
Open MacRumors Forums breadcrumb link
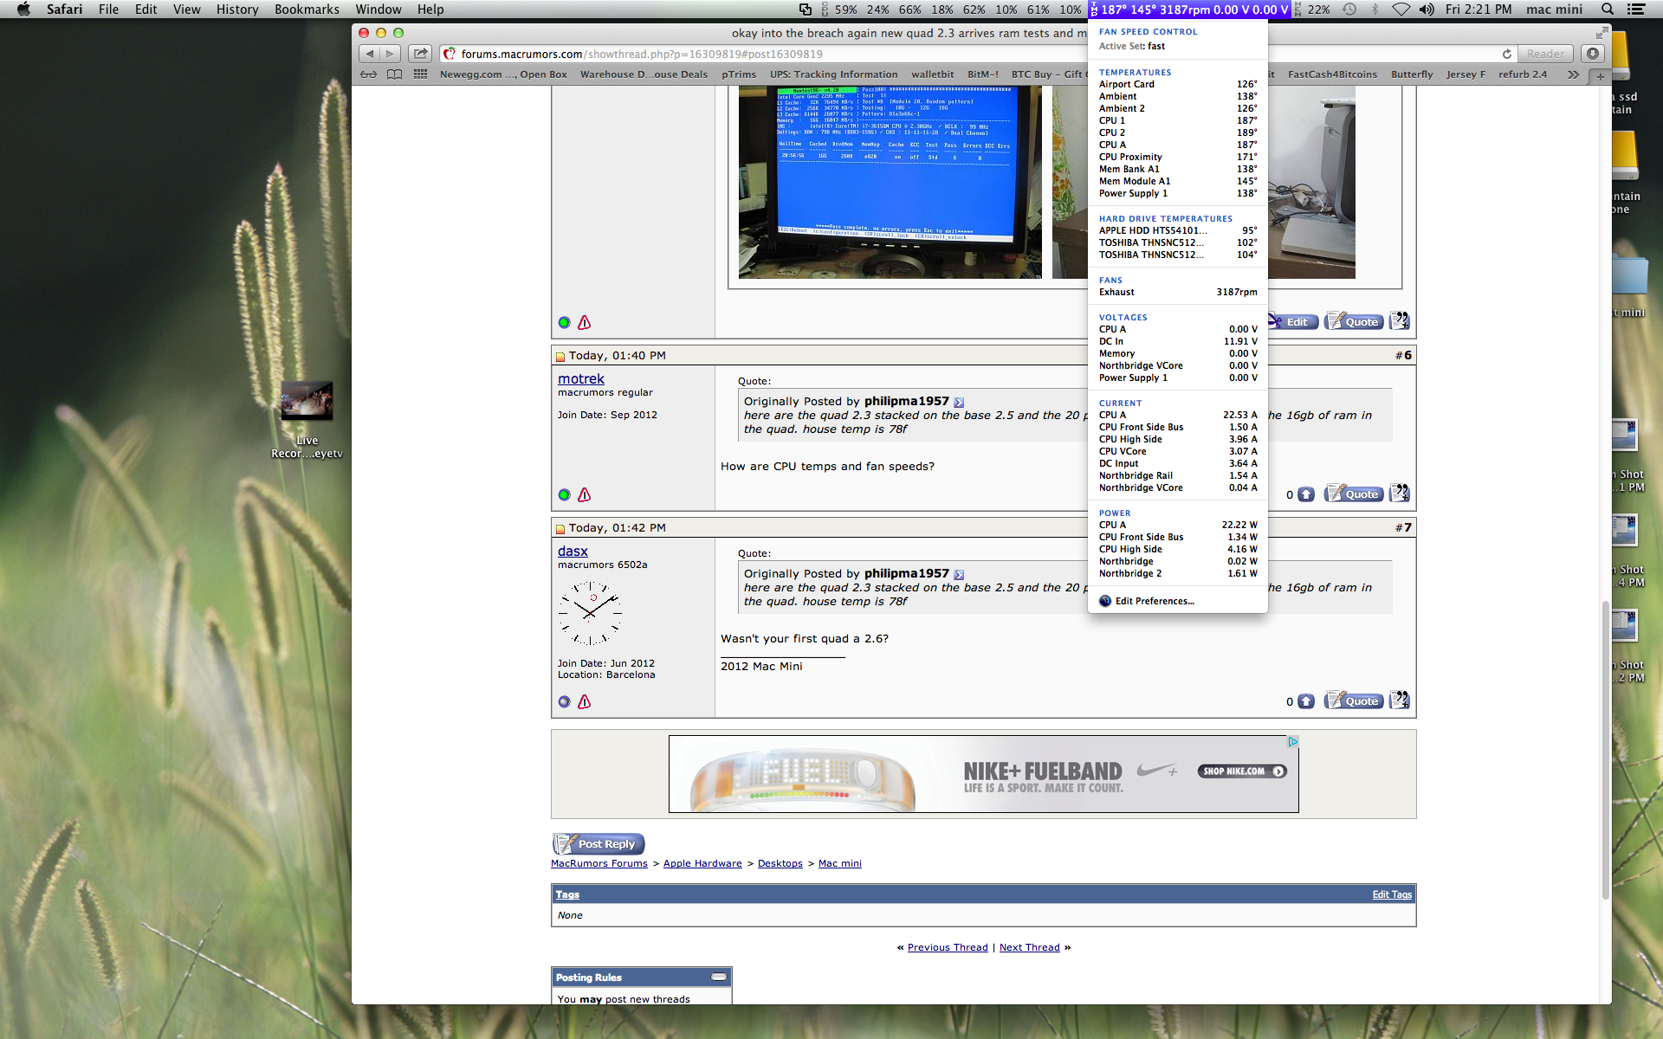pos(599,863)
